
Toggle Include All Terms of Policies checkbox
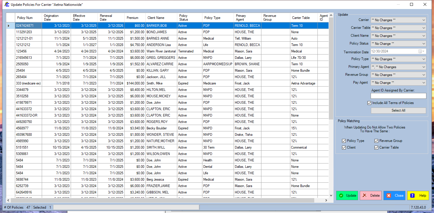click(369, 103)
